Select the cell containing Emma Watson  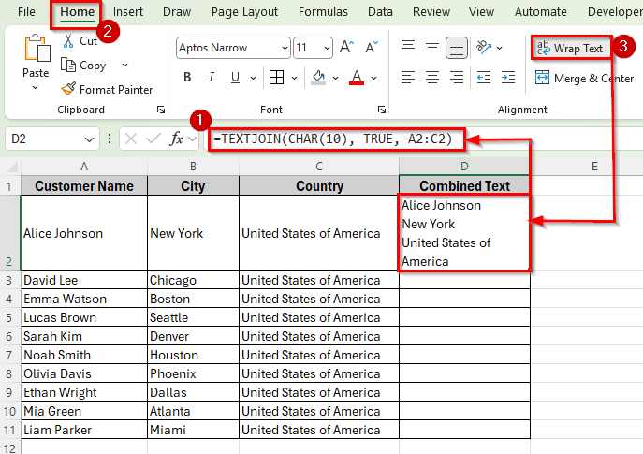tap(84, 299)
